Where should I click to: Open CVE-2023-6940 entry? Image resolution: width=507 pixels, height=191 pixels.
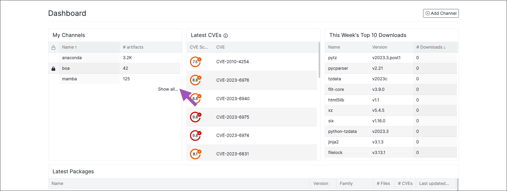click(233, 99)
